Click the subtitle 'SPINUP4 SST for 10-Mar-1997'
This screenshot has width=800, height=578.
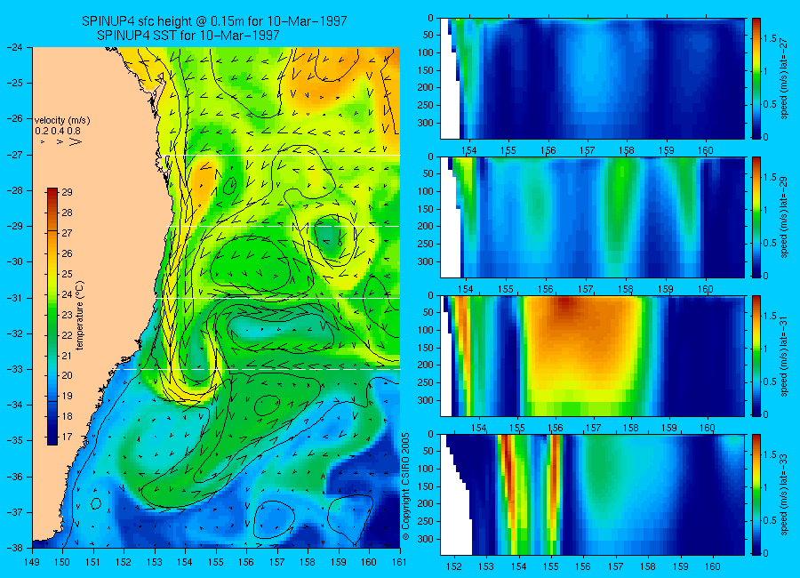click(x=188, y=36)
